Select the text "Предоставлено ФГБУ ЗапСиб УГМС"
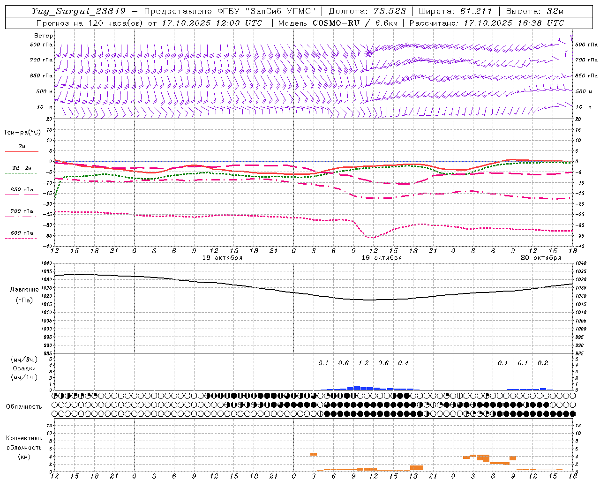 pos(230,11)
